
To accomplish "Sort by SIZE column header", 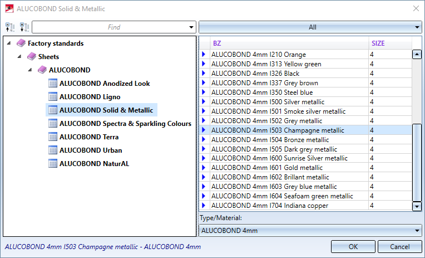I will [391, 43].
